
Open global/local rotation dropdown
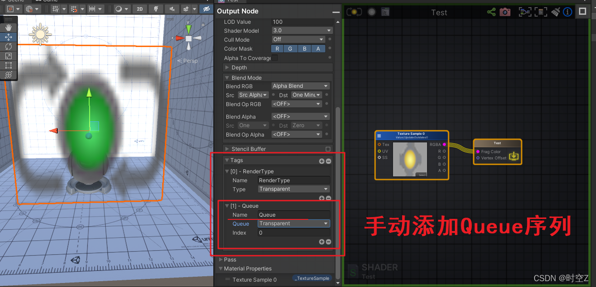click(33, 9)
